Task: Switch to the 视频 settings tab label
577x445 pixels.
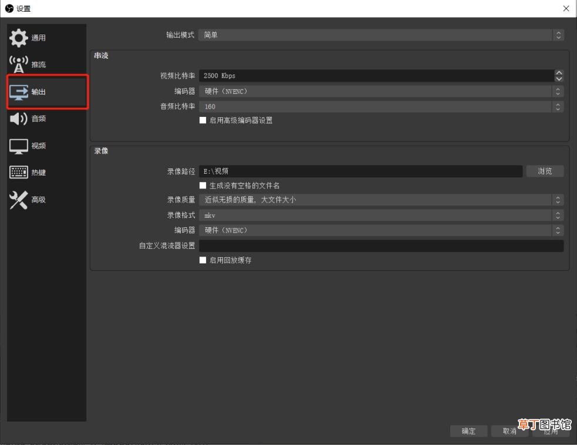Action: point(38,146)
